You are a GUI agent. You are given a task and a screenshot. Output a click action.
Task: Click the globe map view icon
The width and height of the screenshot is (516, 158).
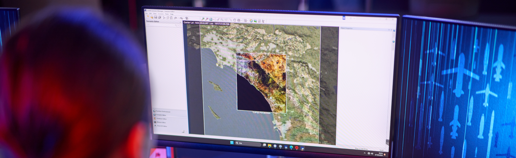coord(211,19)
